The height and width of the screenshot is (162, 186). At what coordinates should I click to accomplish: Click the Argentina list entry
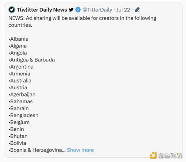(x=22, y=67)
